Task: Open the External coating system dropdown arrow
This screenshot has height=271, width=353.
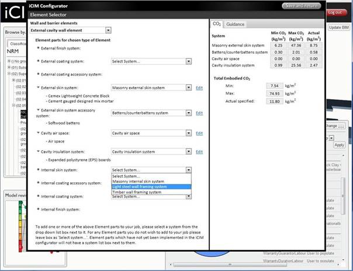Action: (189, 61)
